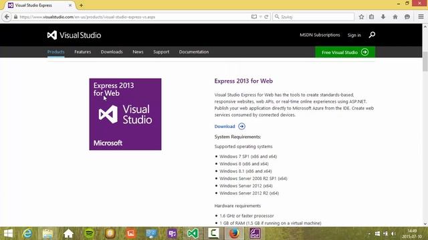The image size is (428, 240).
Task: Open the News navigation item
Action: (138, 52)
